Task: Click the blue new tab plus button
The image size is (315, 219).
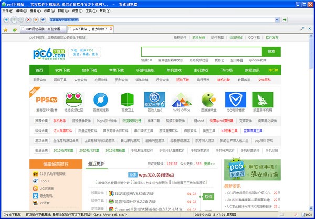Action: click(x=6, y=20)
